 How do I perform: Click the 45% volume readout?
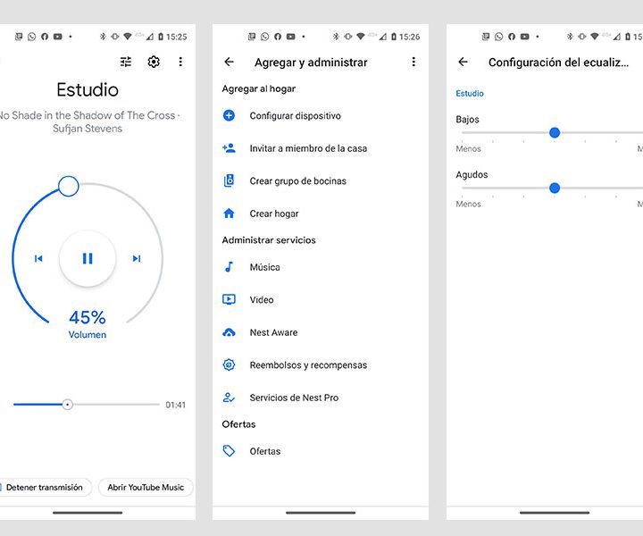(88, 317)
